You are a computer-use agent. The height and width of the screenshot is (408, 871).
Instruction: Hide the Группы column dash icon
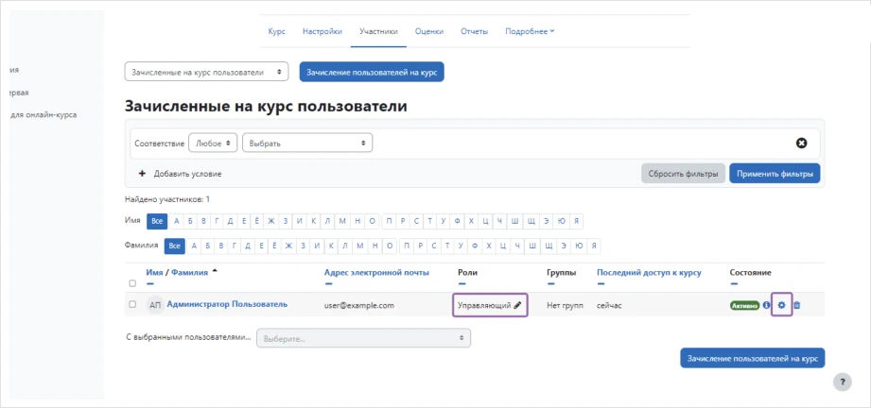coord(551,283)
